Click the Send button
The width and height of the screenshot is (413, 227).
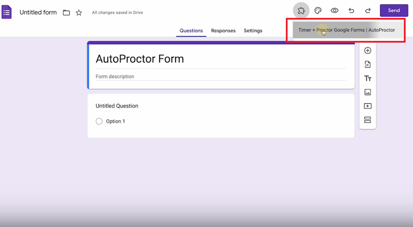click(x=394, y=11)
